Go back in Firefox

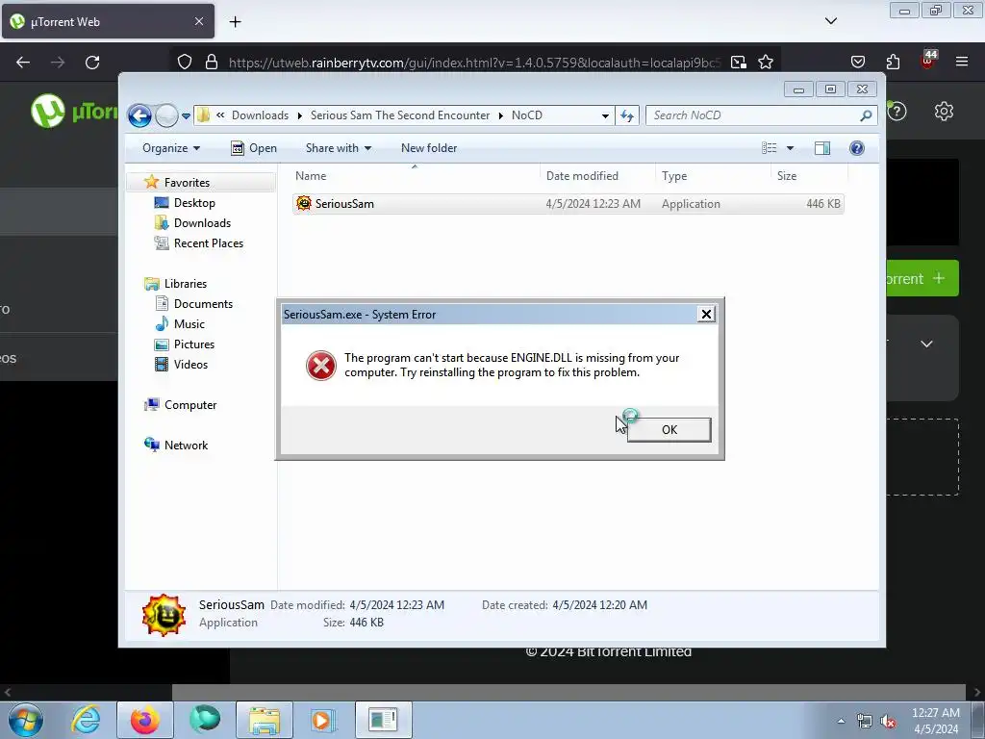(23, 63)
